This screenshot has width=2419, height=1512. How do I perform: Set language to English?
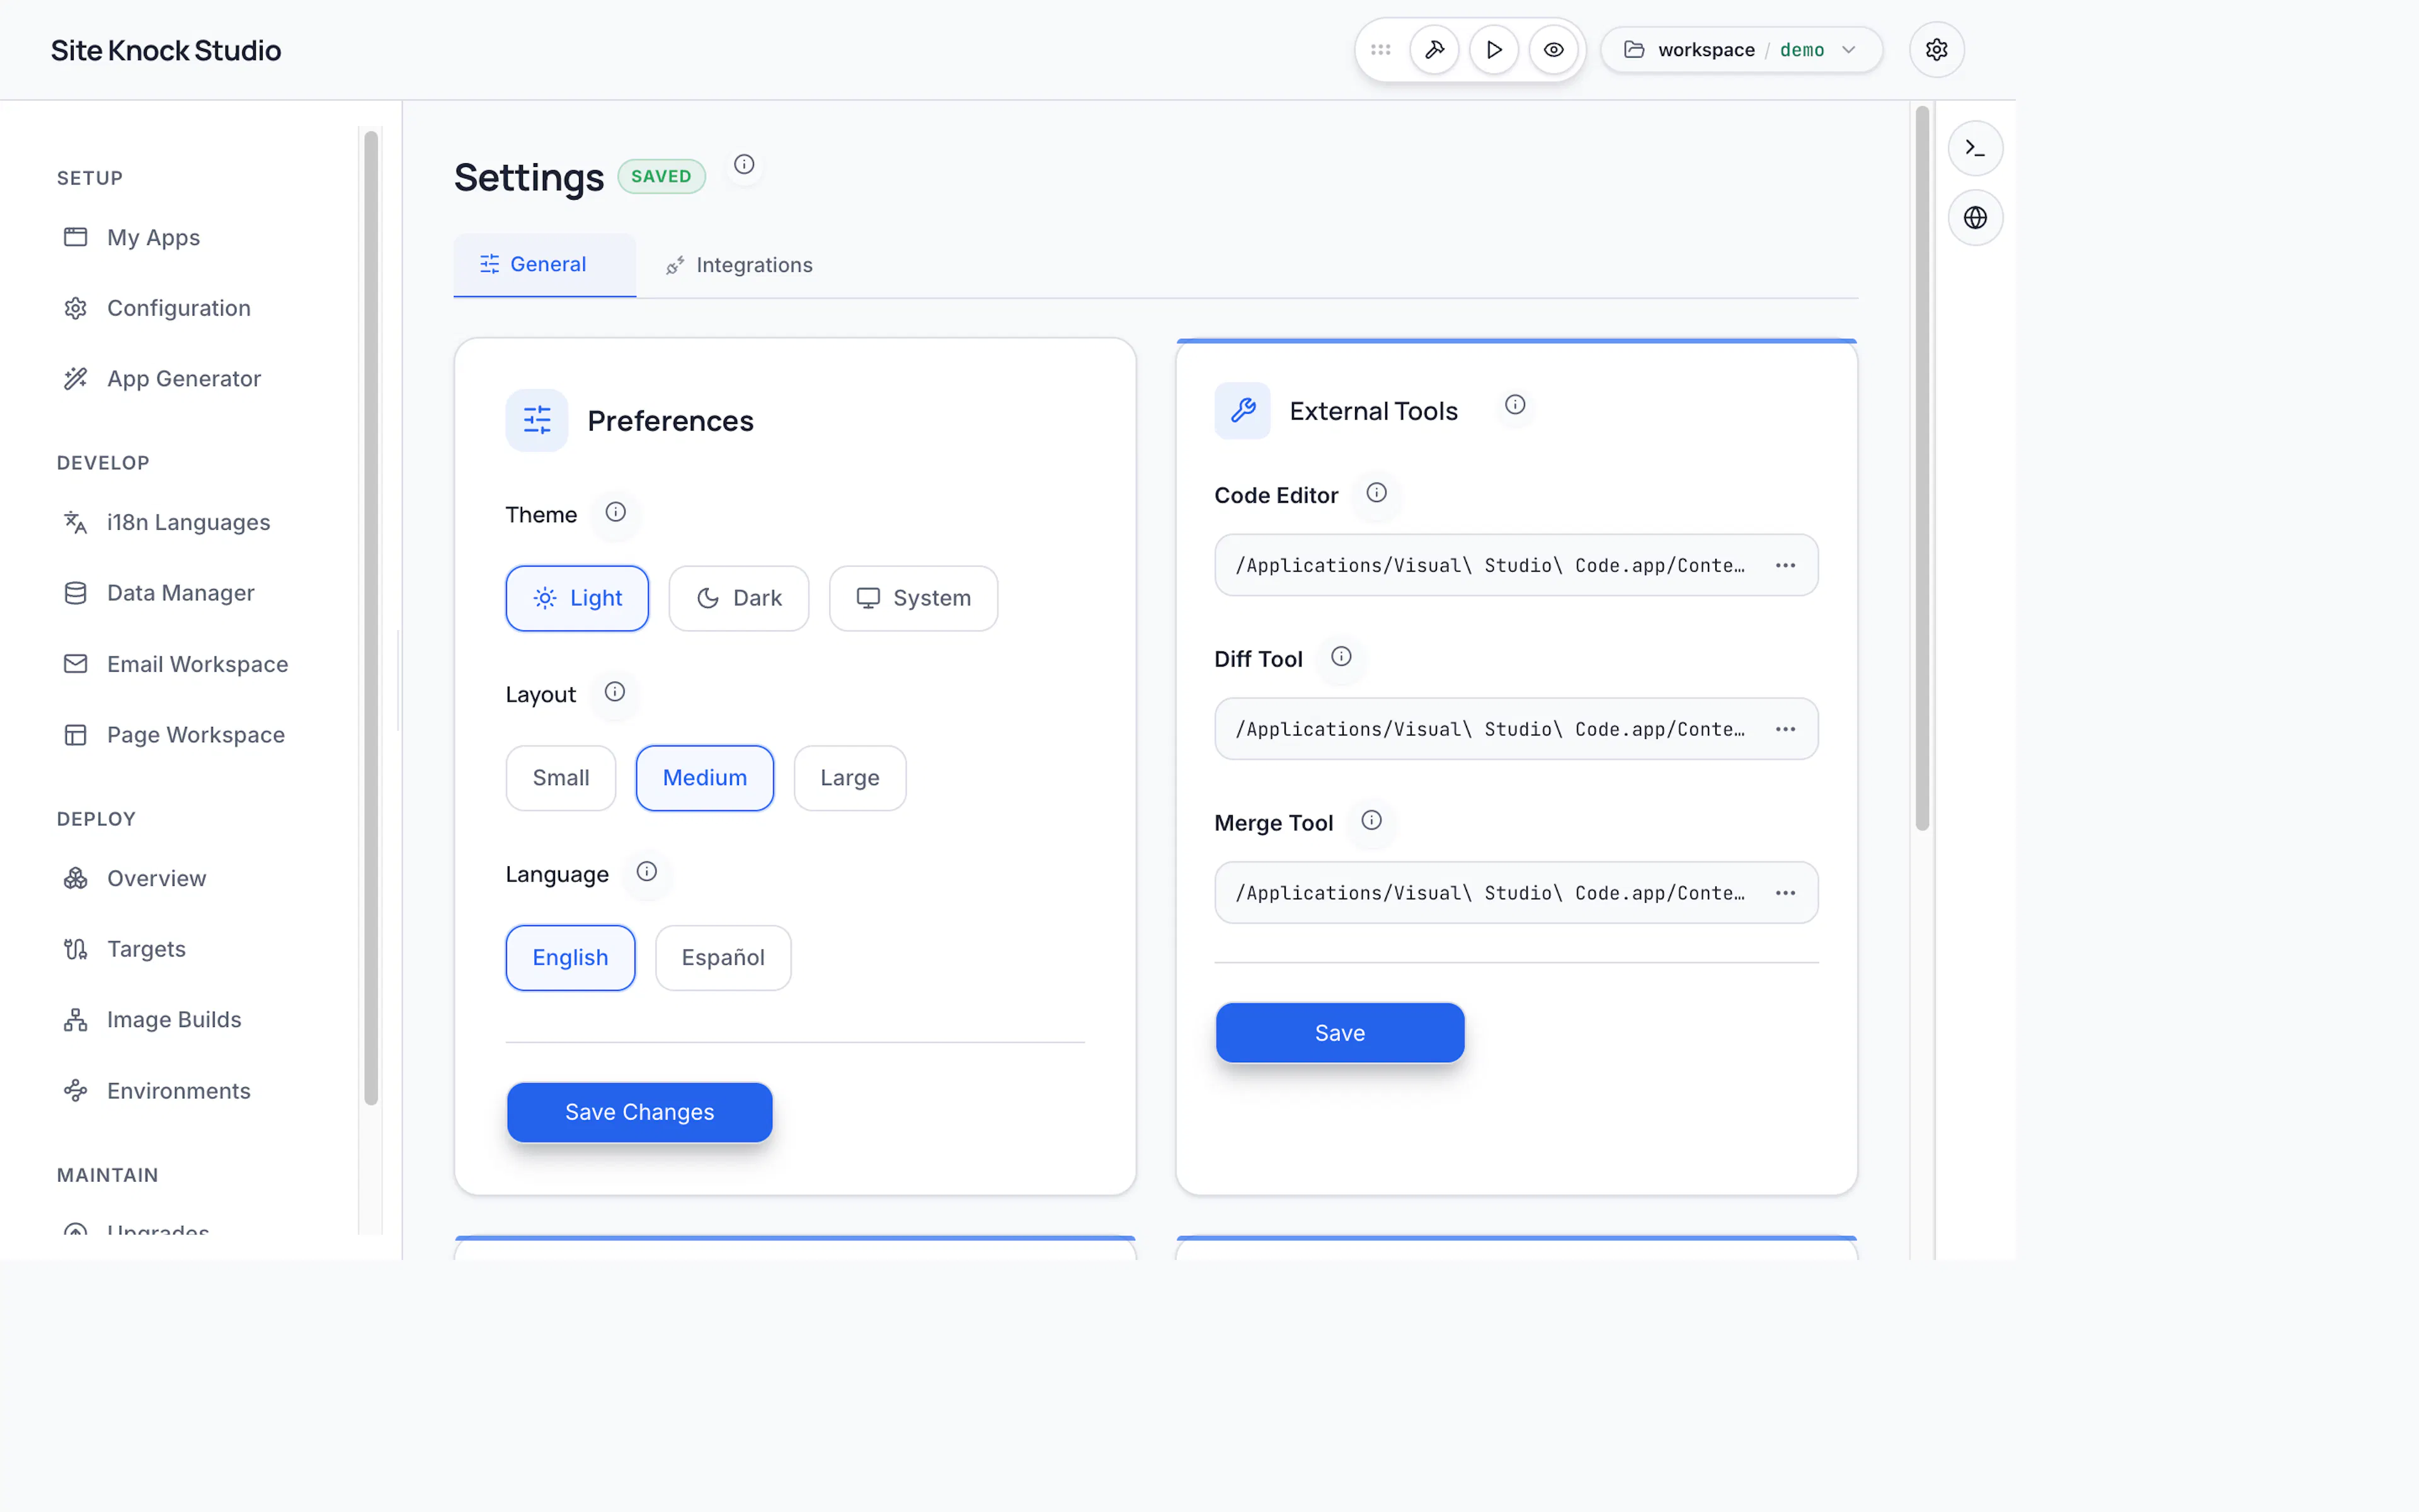tap(569, 959)
